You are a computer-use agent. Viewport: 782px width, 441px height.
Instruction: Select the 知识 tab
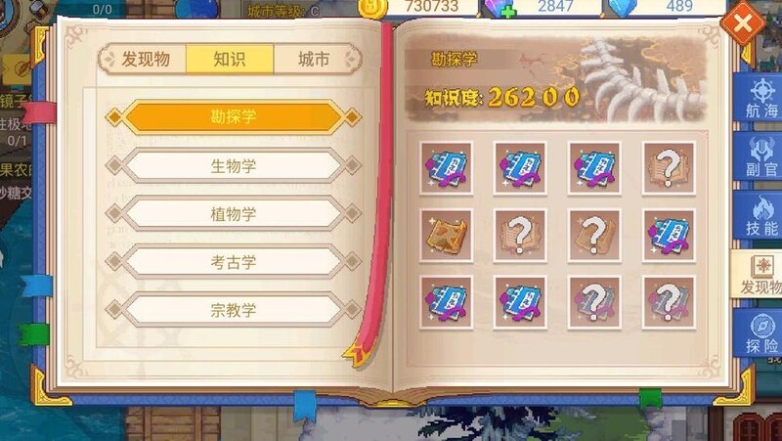click(230, 60)
